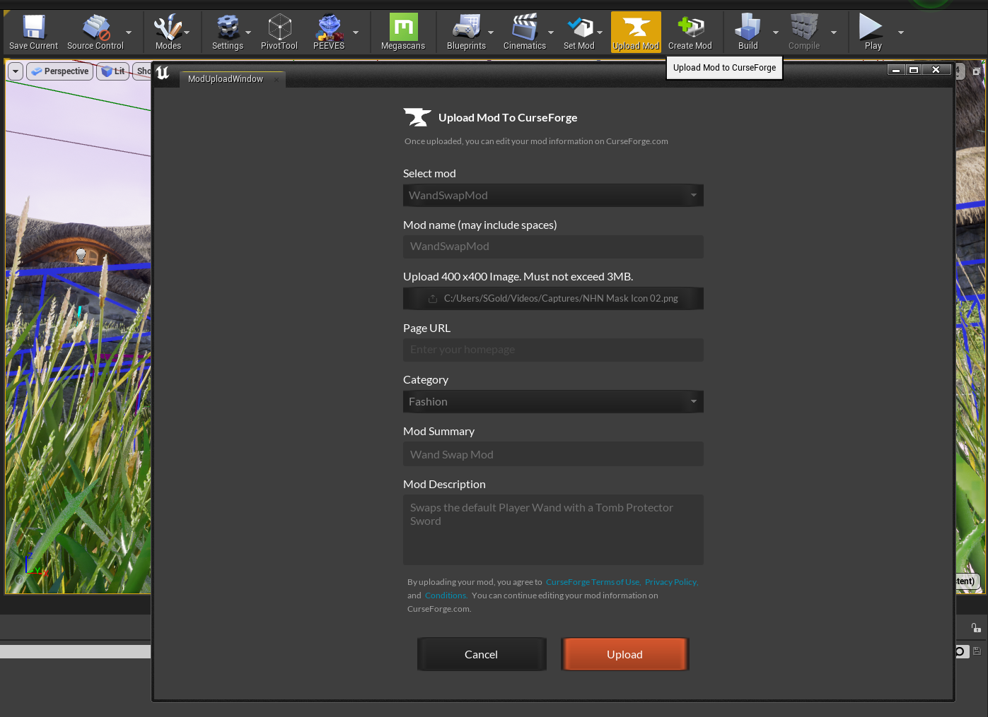
Task: Open the Blueprints toolbar menu
Action: [x=466, y=32]
